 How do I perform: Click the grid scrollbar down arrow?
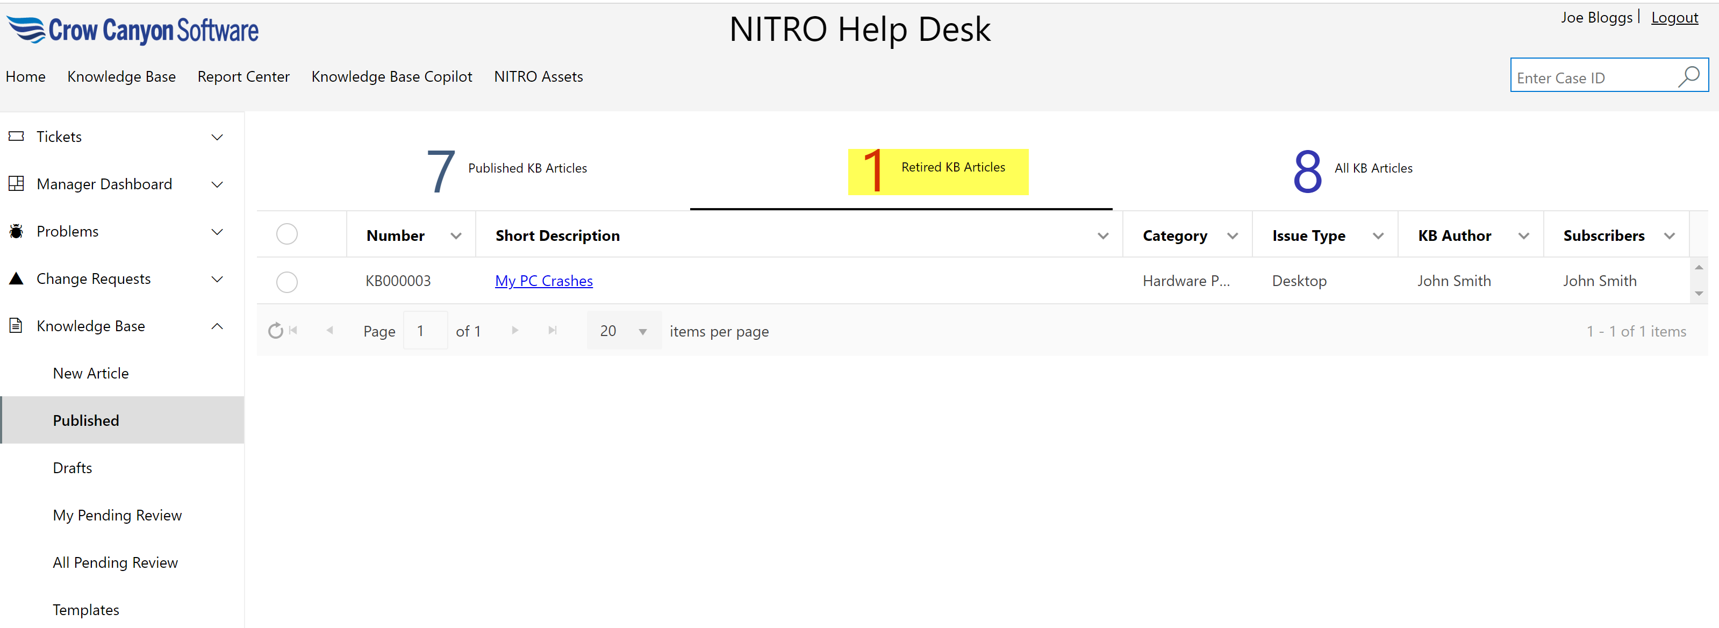(x=1699, y=294)
